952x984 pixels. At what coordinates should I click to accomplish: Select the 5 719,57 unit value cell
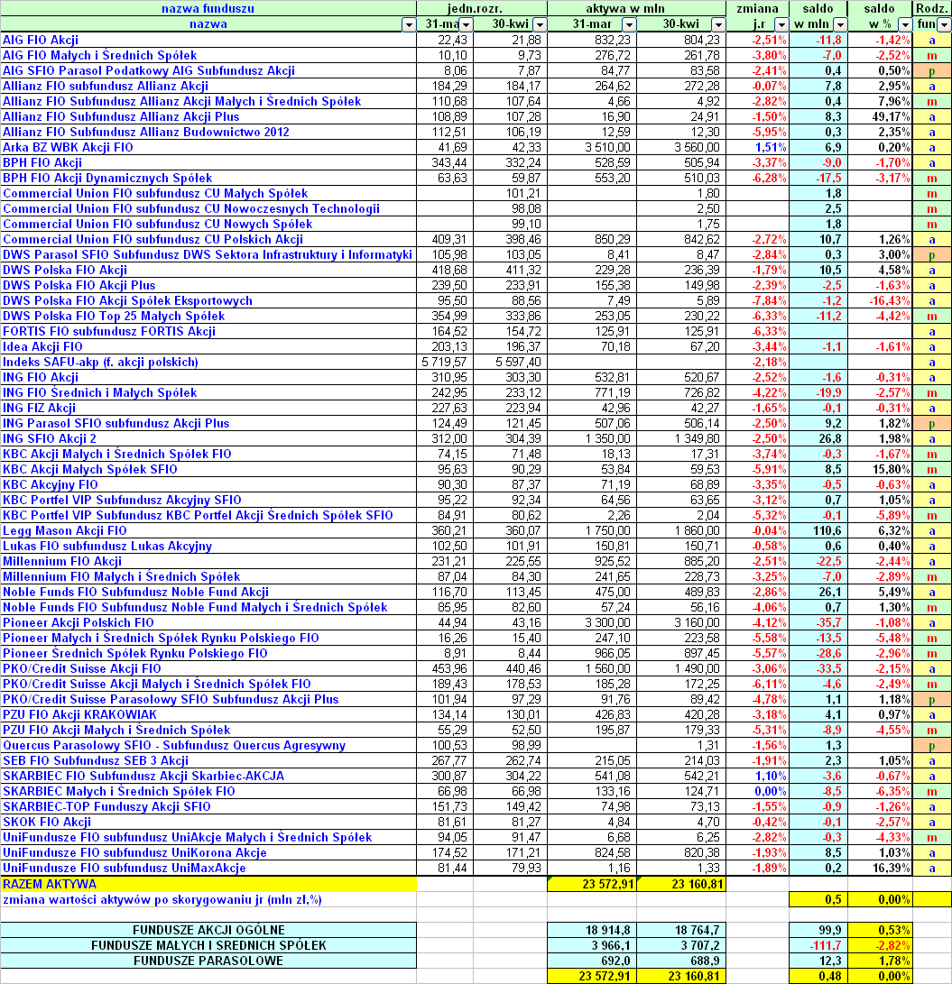[x=445, y=362]
